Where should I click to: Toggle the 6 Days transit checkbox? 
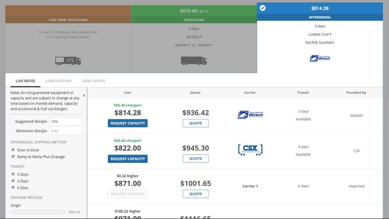(13, 187)
